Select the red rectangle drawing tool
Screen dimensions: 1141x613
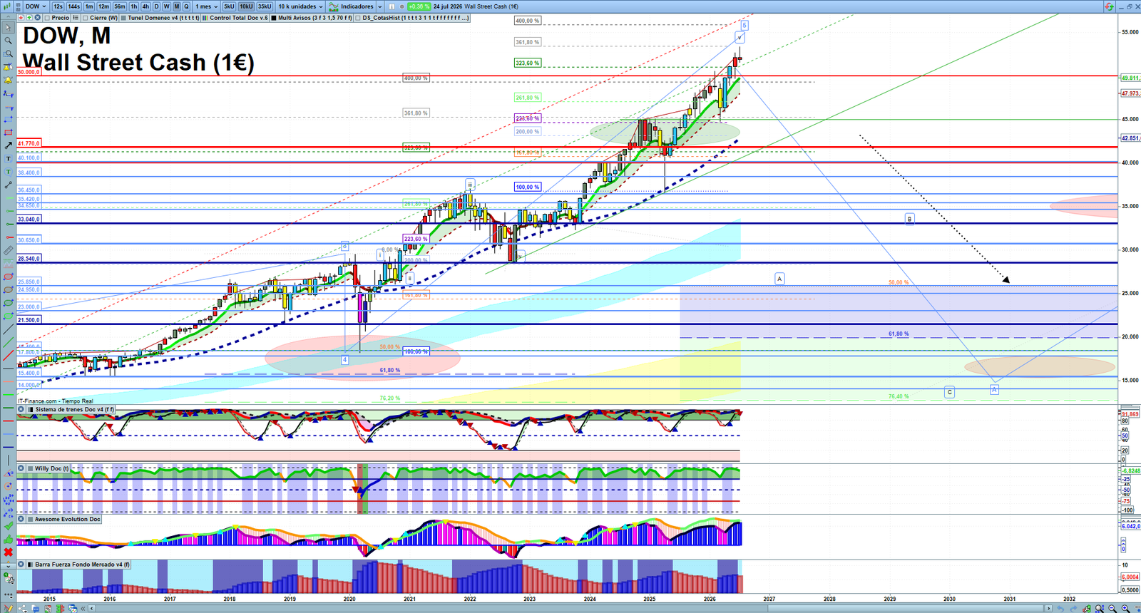pyautogui.click(x=8, y=133)
